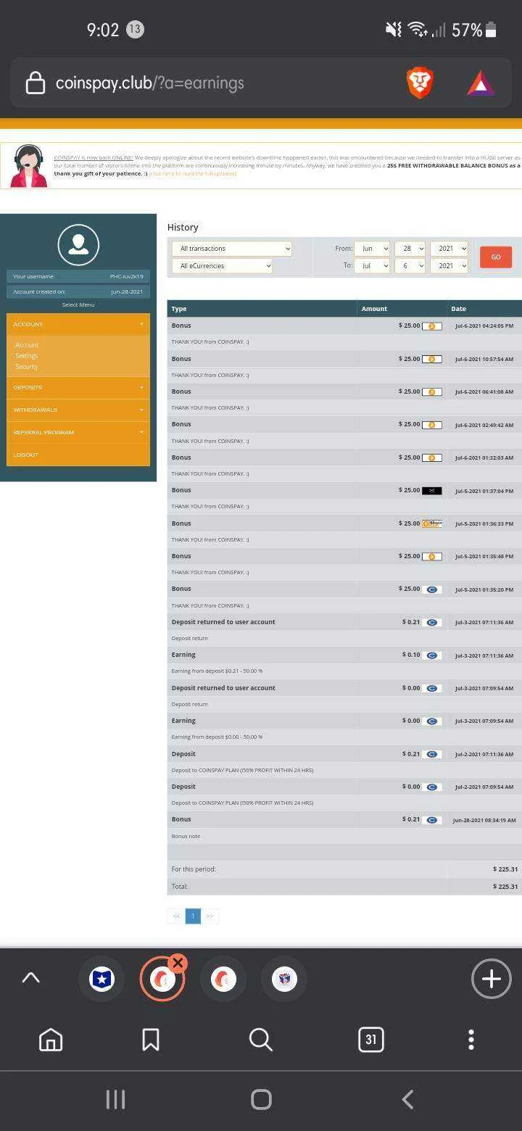Open Account submenu item
The image size is (522, 1131).
27,345
